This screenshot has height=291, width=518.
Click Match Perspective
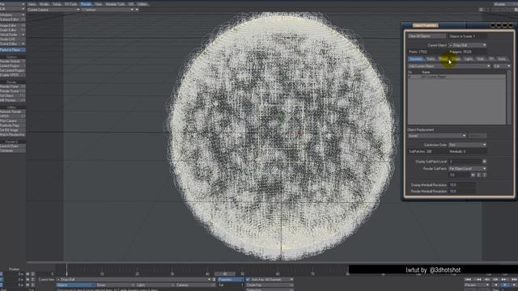(x=13, y=135)
